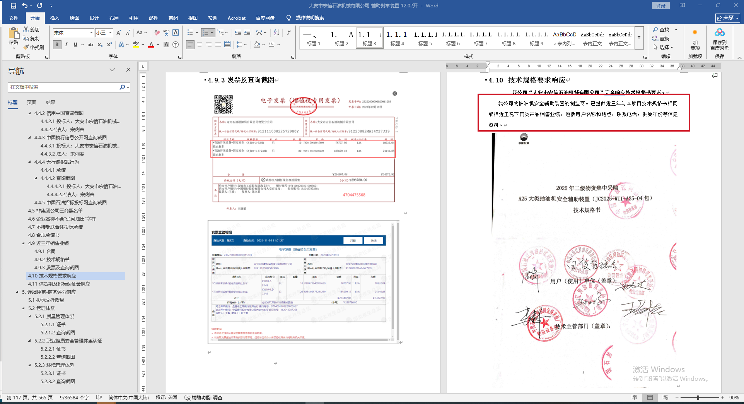The height and width of the screenshot is (404, 744).
Task: Click 查找 in the editing group
Action: (661, 29)
